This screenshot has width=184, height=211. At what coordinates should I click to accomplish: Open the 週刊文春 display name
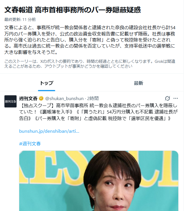pyautogui.click(x=28, y=99)
